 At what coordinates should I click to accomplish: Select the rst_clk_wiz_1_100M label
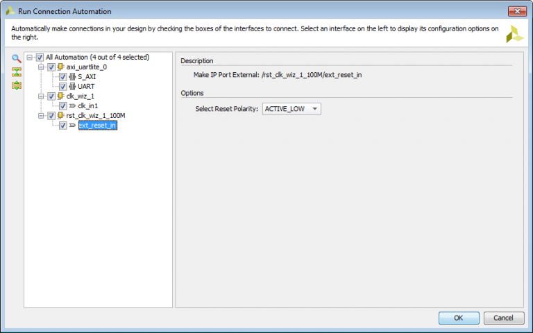tap(96, 116)
